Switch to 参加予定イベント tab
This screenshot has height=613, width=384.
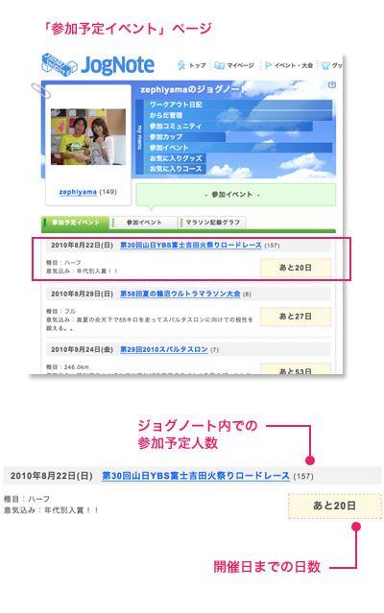click(75, 223)
